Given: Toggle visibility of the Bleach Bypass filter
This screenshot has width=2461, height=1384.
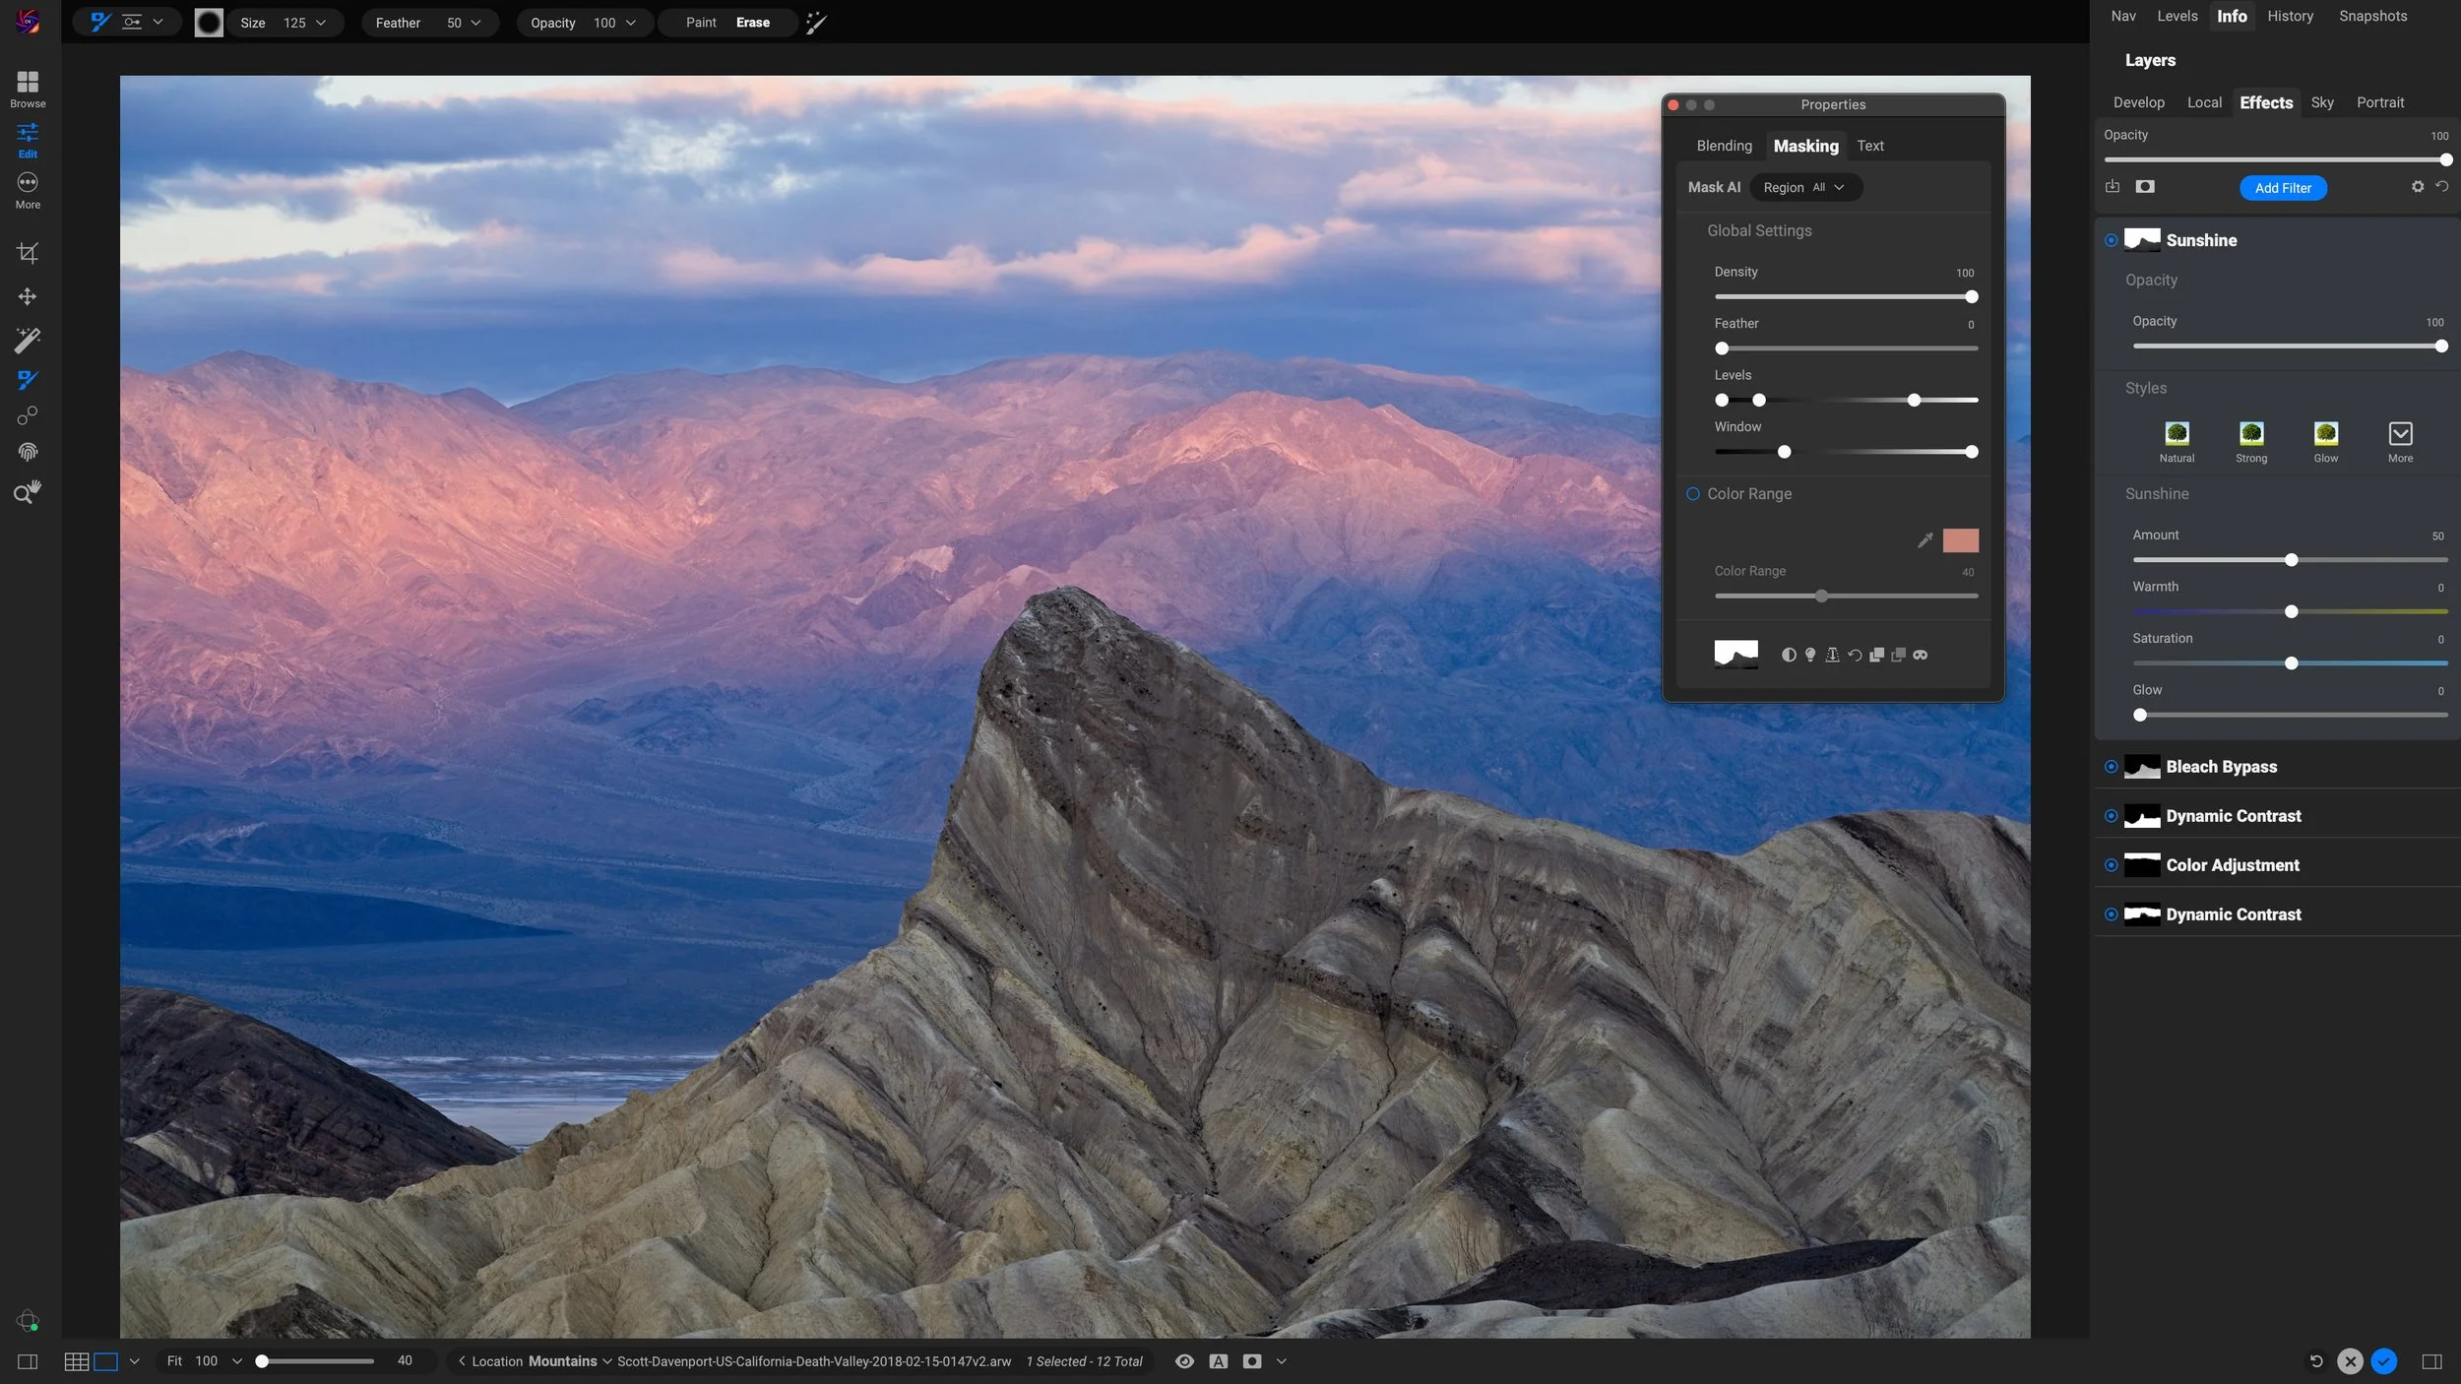Looking at the screenshot, I should click(2112, 766).
